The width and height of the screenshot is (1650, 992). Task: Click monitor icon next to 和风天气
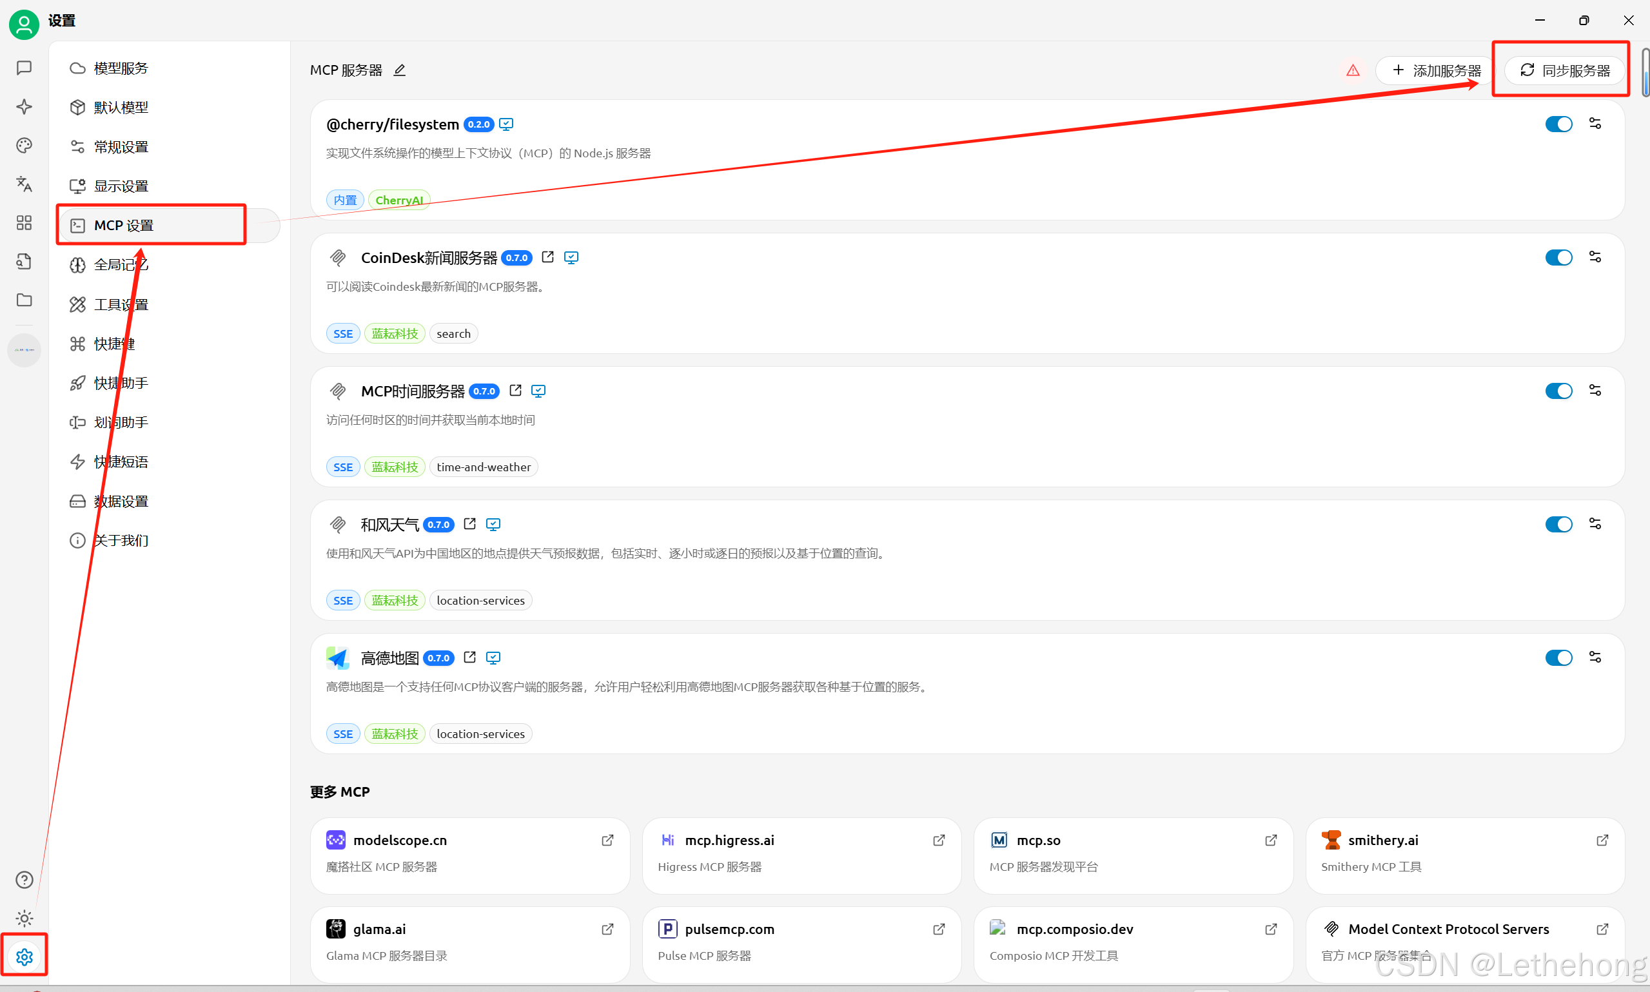point(493,525)
